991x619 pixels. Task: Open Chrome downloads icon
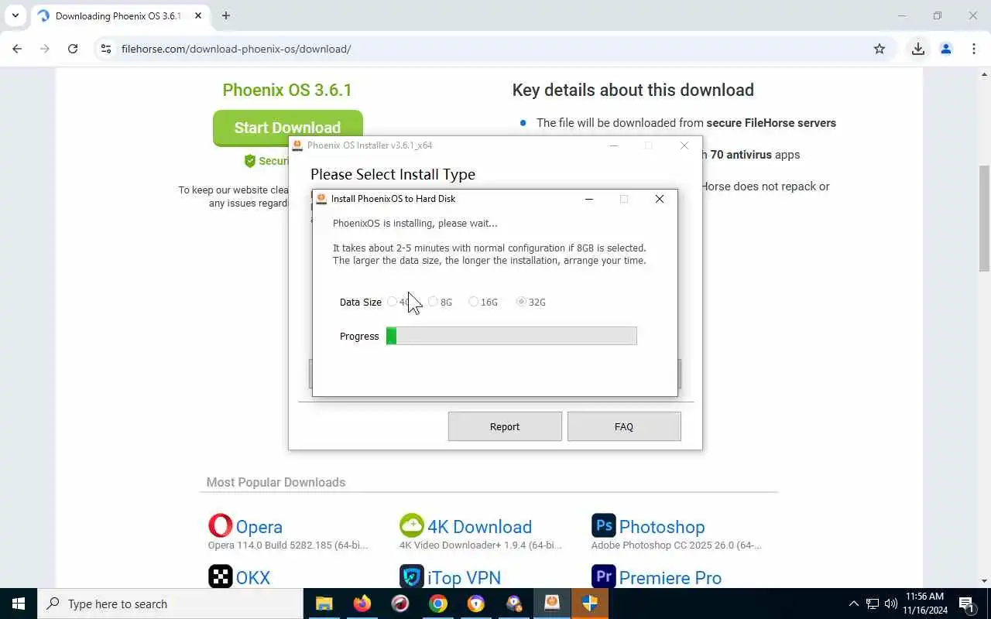(x=918, y=49)
